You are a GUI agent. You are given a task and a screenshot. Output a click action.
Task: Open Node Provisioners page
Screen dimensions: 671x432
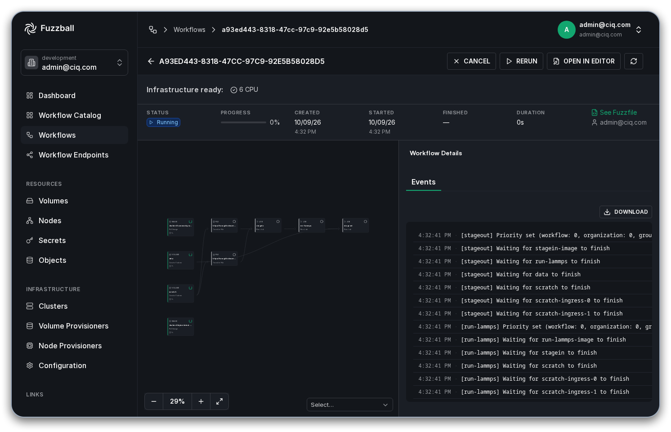pyautogui.click(x=74, y=346)
